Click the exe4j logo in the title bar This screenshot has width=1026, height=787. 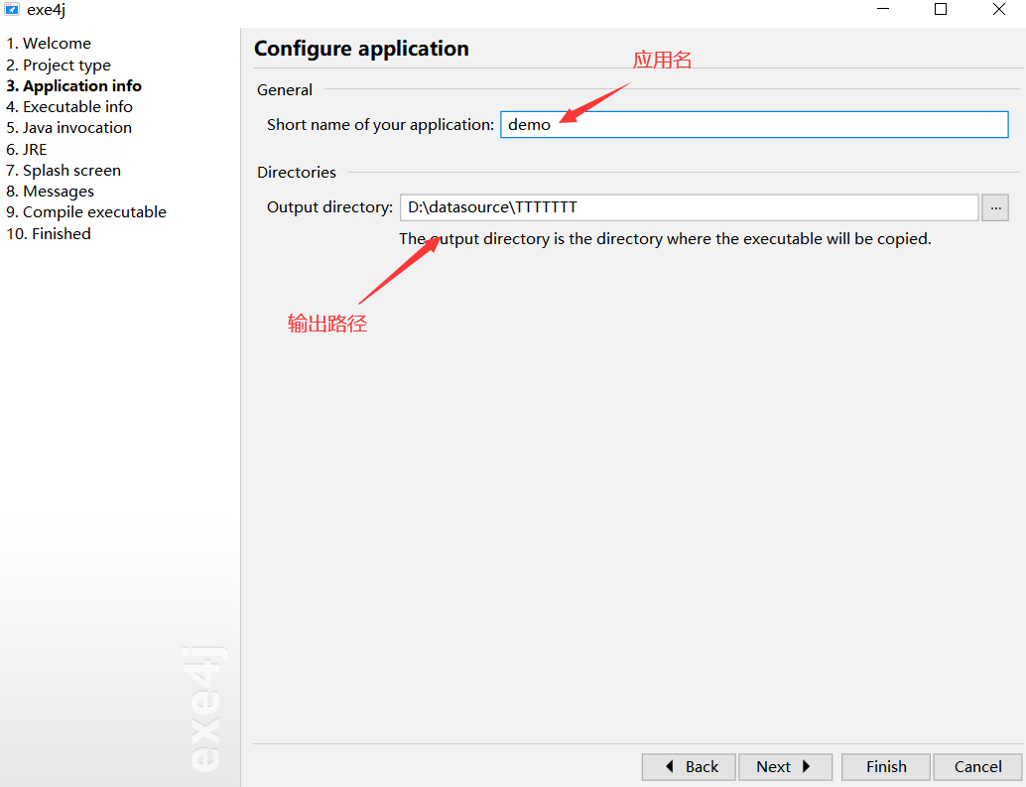point(11,10)
